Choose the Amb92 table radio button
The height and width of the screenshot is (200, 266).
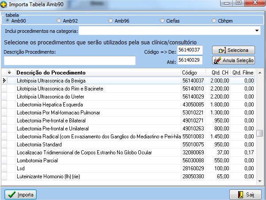tap(59, 20)
